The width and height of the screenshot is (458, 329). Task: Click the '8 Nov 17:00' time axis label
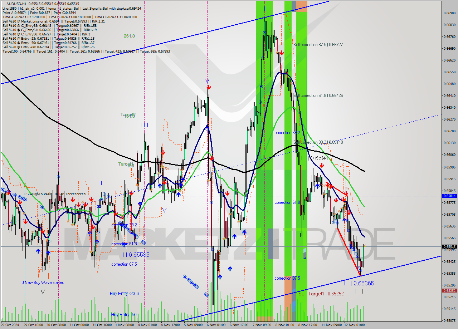click(308, 325)
